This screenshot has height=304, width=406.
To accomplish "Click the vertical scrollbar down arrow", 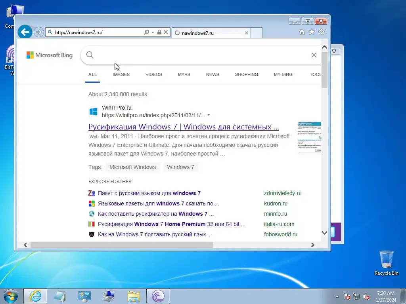I will (x=324, y=233).
